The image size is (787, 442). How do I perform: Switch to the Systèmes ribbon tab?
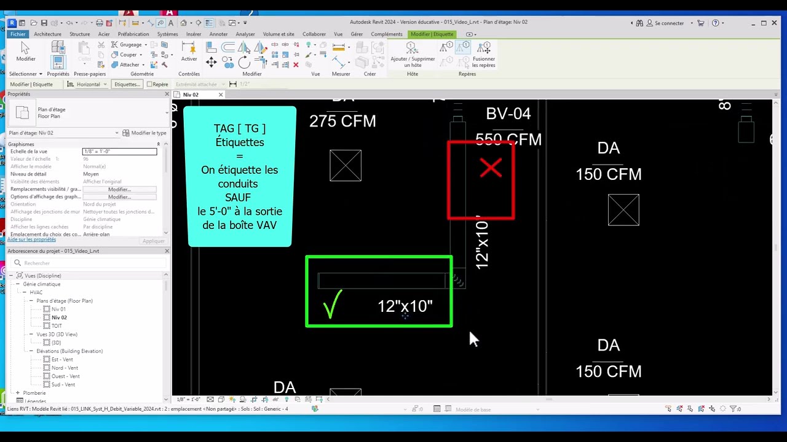click(167, 34)
